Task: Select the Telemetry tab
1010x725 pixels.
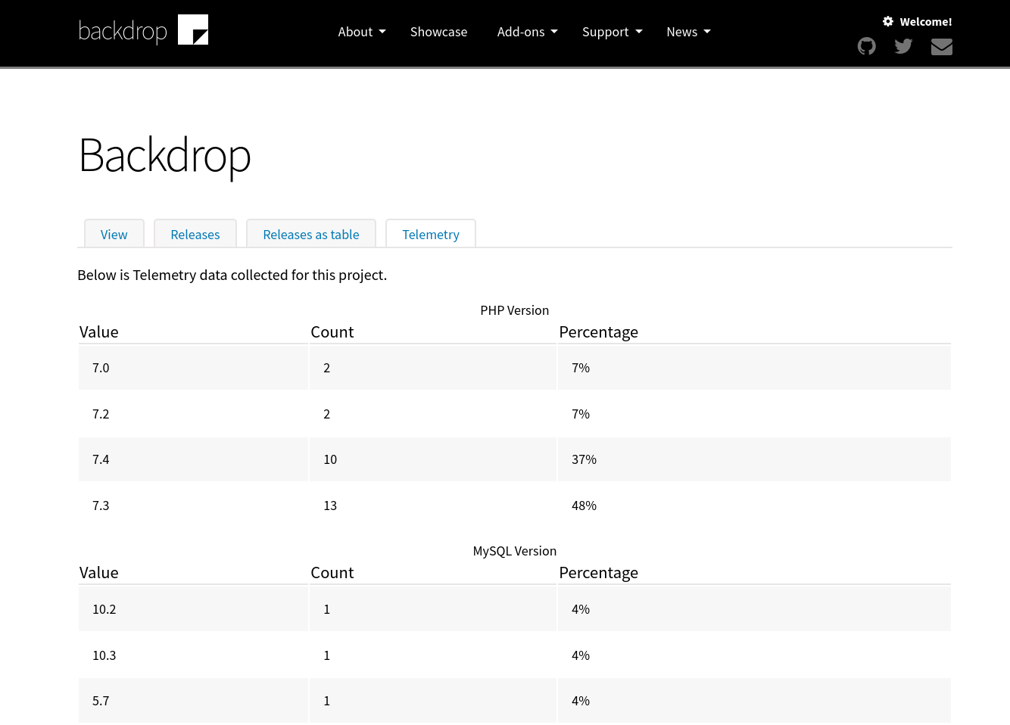Action: tap(431, 234)
